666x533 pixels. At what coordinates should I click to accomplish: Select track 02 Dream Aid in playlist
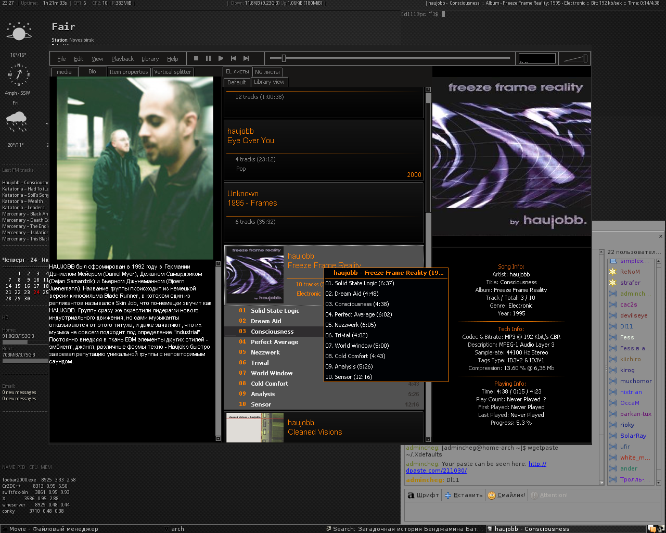pyautogui.click(x=274, y=321)
